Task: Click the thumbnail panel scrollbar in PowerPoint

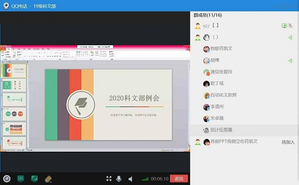Action: coord(27,104)
